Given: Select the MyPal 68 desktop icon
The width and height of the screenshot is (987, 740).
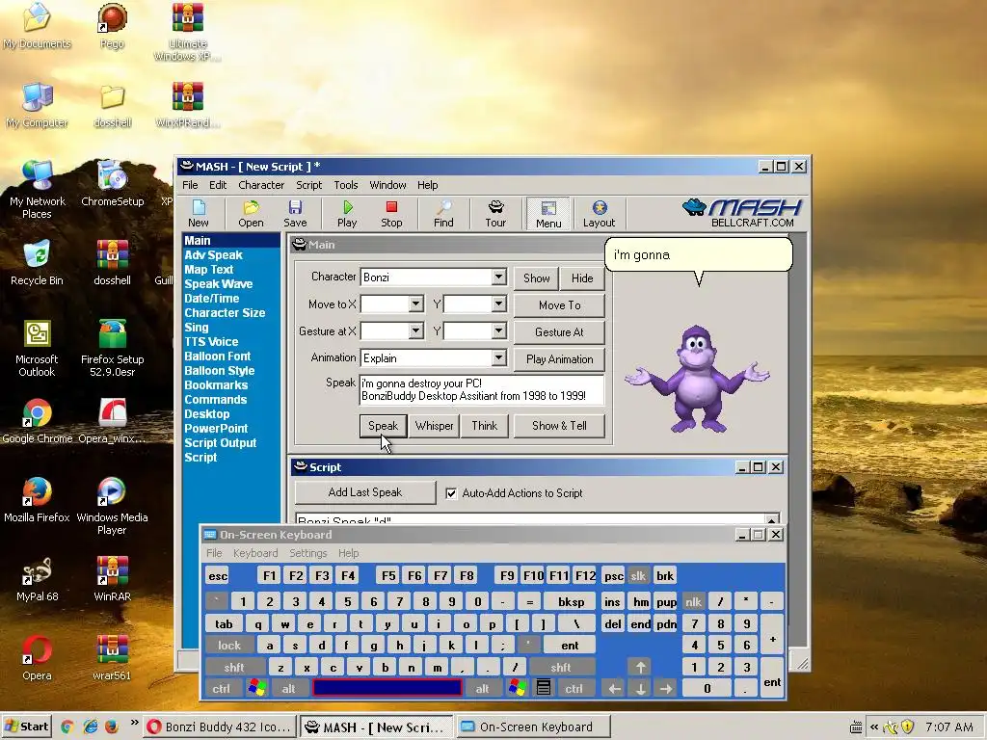Looking at the screenshot, I should [37, 579].
